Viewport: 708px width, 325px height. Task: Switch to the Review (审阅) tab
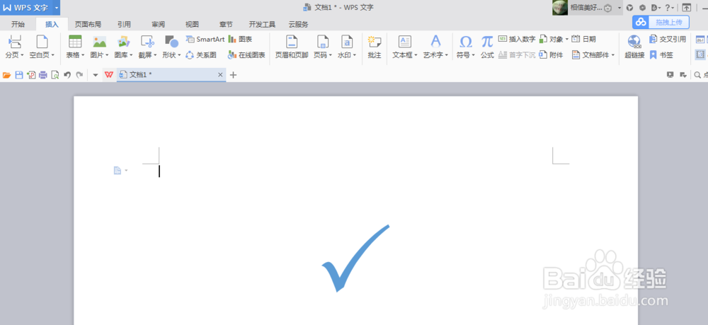click(158, 24)
